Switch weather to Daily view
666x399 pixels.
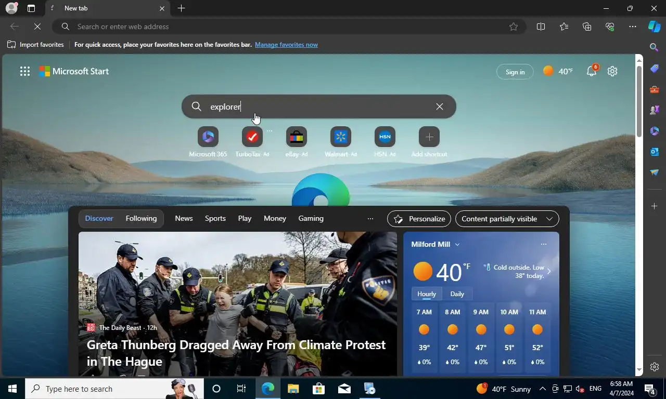457,294
